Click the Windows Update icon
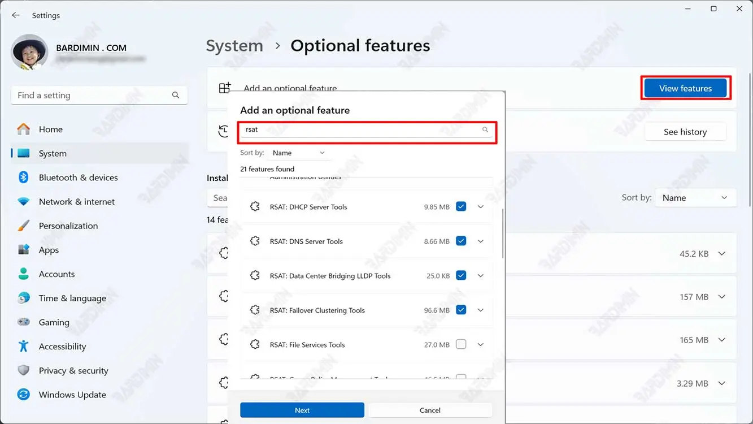 coord(23,395)
